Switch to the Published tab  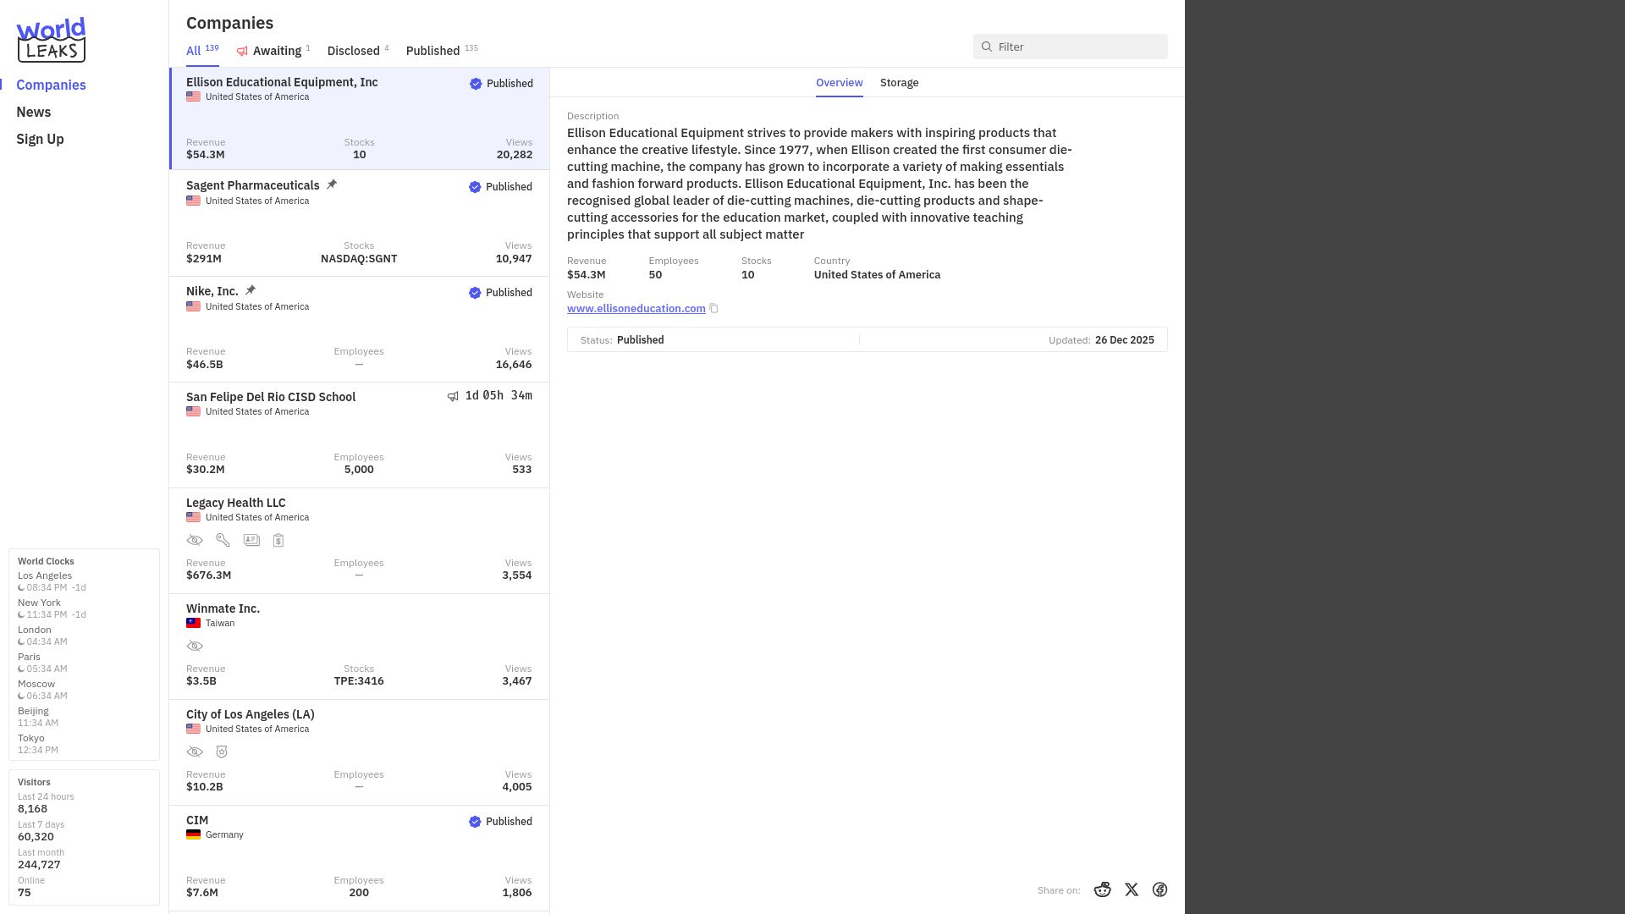point(442,51)
